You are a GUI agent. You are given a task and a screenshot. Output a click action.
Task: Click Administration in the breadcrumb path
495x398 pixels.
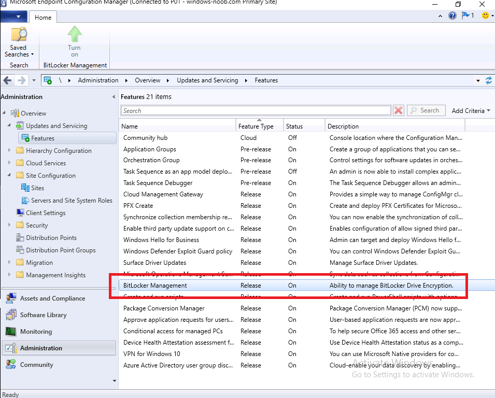[x=98, y=80]
